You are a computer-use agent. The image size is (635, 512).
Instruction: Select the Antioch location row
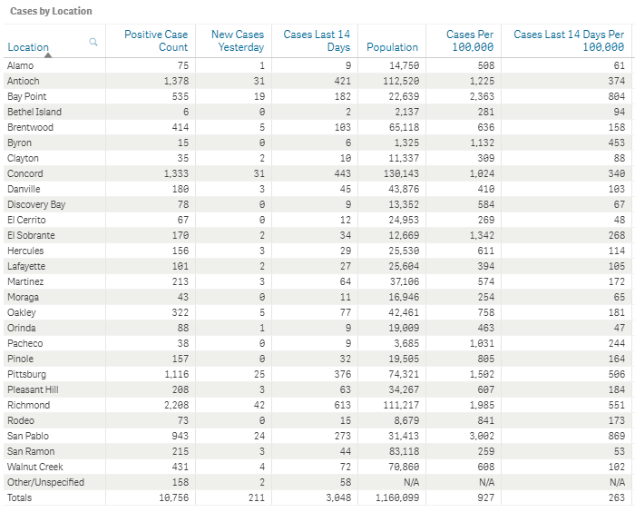(317, 81)
